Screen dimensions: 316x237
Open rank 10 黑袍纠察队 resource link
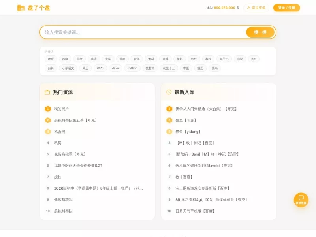pyautogui.click(x=63, y=211)
